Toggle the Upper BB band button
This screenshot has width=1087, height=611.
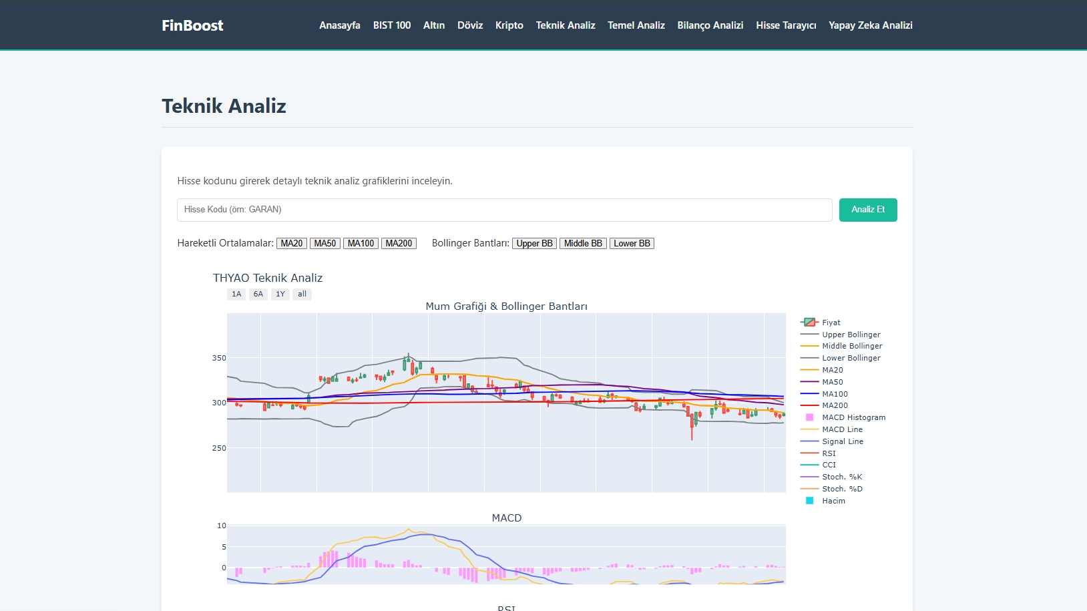tap(535, 244)
